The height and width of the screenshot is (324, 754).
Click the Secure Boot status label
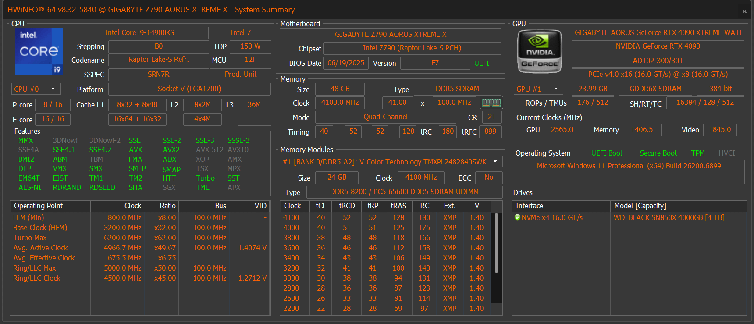click(x=658, y=153)
